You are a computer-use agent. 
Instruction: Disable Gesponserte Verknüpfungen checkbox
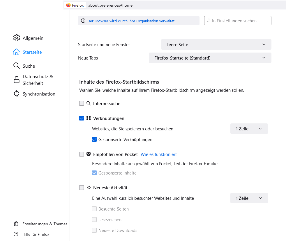94,139
